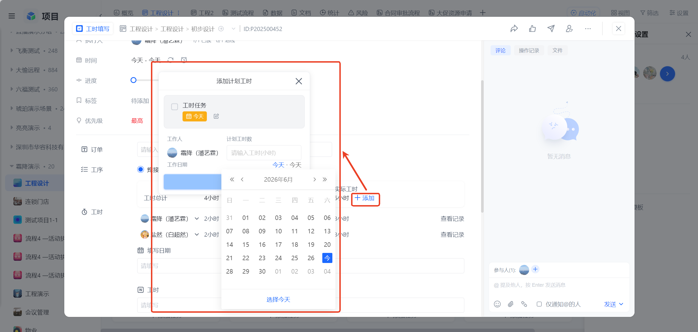This screenshot has width=698, height=332.
Task: Click the 发送 send button
Action: (x=610, y=304)
